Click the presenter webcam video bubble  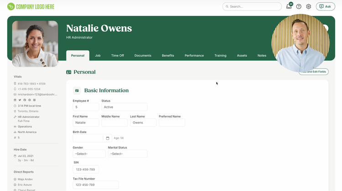tap(301, 43)
